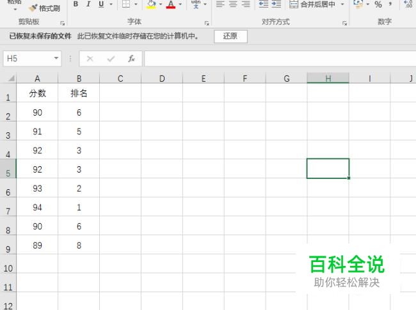Screen dimensions: 416x310
Task: Select row 10 header
Action: tap(8, 263)
